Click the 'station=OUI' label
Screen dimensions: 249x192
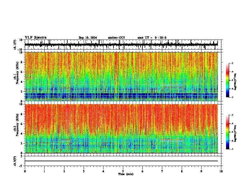click(116, 38)
